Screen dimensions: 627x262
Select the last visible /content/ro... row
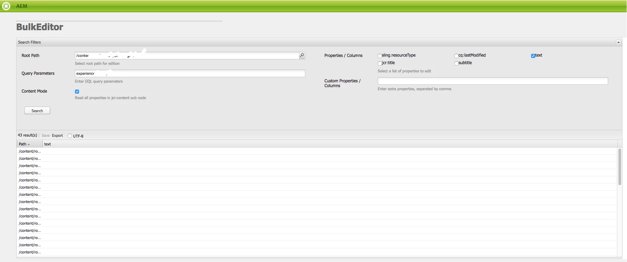pyautogui.click(x=317, y=252)
